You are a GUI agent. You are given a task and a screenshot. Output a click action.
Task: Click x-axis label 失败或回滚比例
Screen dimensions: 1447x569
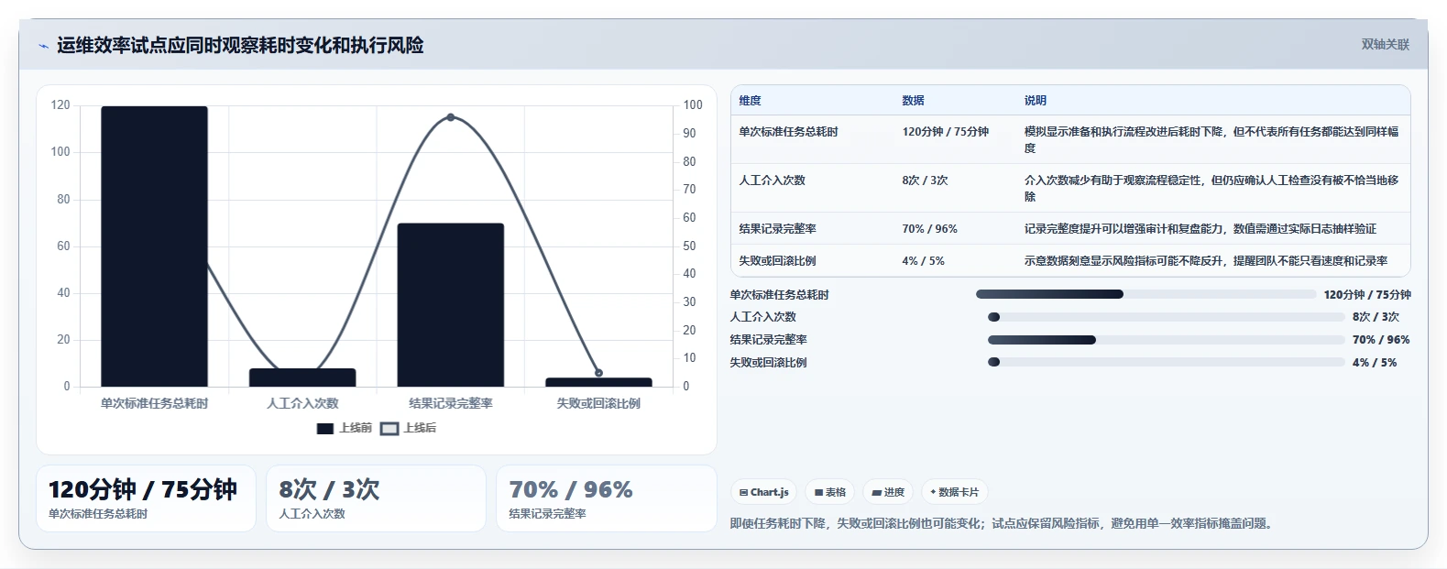(598, 403)
